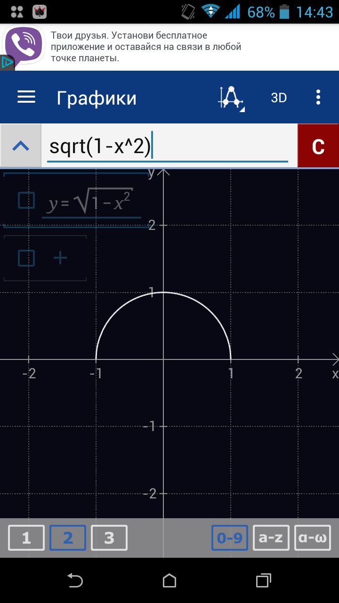The height and width of the screenshot is (603, 339).
Task: Tap the AdChoices info icon
Action: (7, 62)
